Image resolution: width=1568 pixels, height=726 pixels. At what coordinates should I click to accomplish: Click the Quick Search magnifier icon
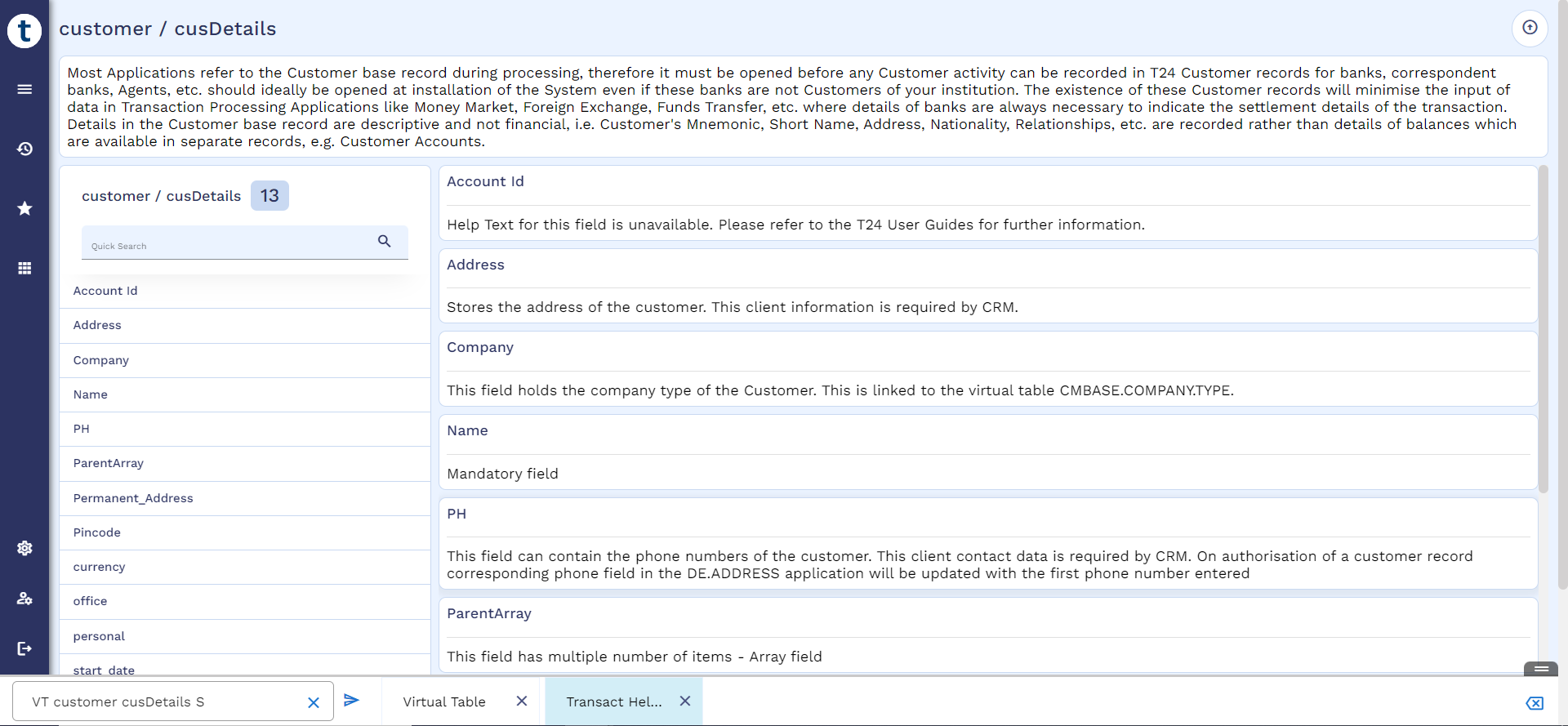click(x=384, y=241)
